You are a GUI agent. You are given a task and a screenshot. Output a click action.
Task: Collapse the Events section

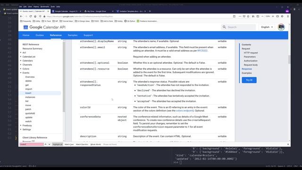click(x=21, y=73)
